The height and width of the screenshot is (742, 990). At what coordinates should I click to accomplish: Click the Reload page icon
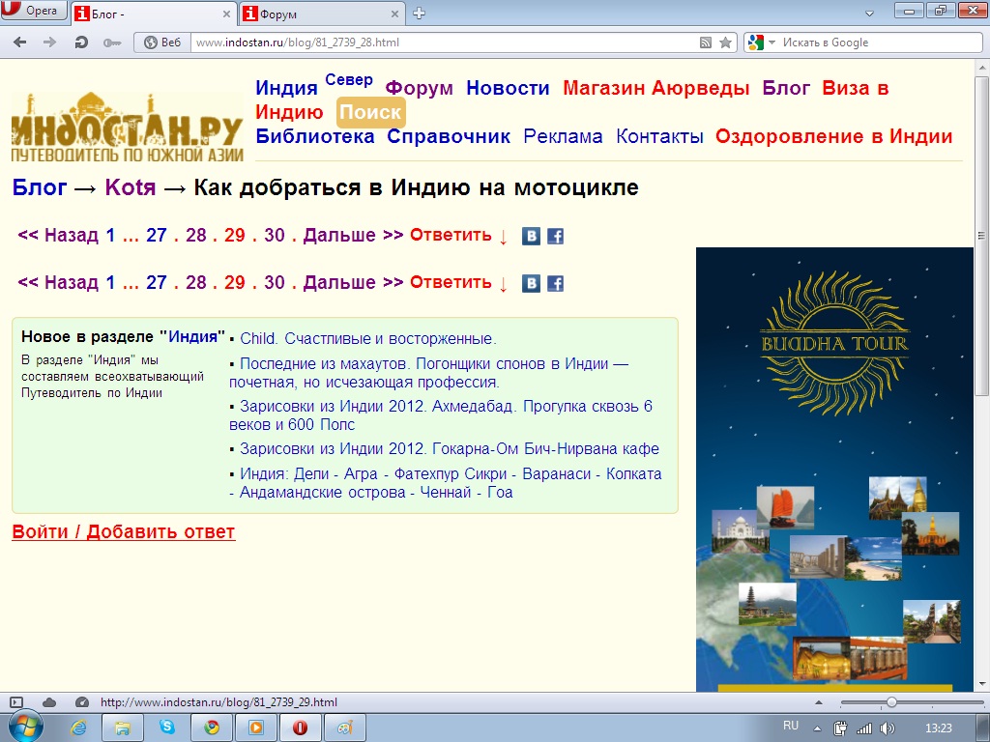81,43
